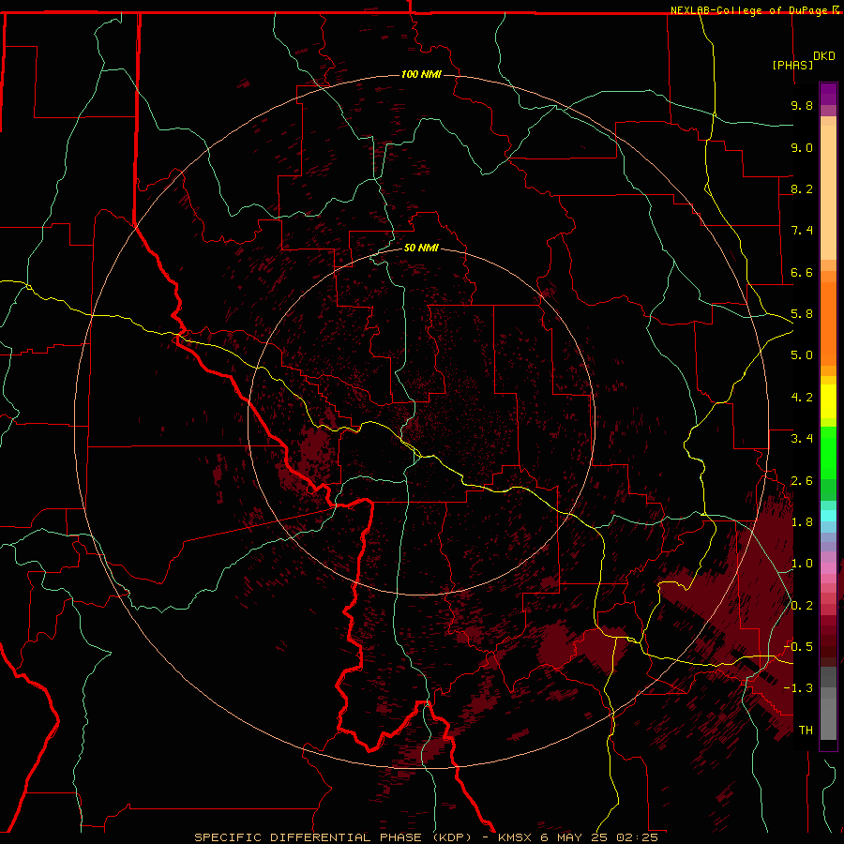
Task: Click the DKD label above the color scale
Action: 823,56
